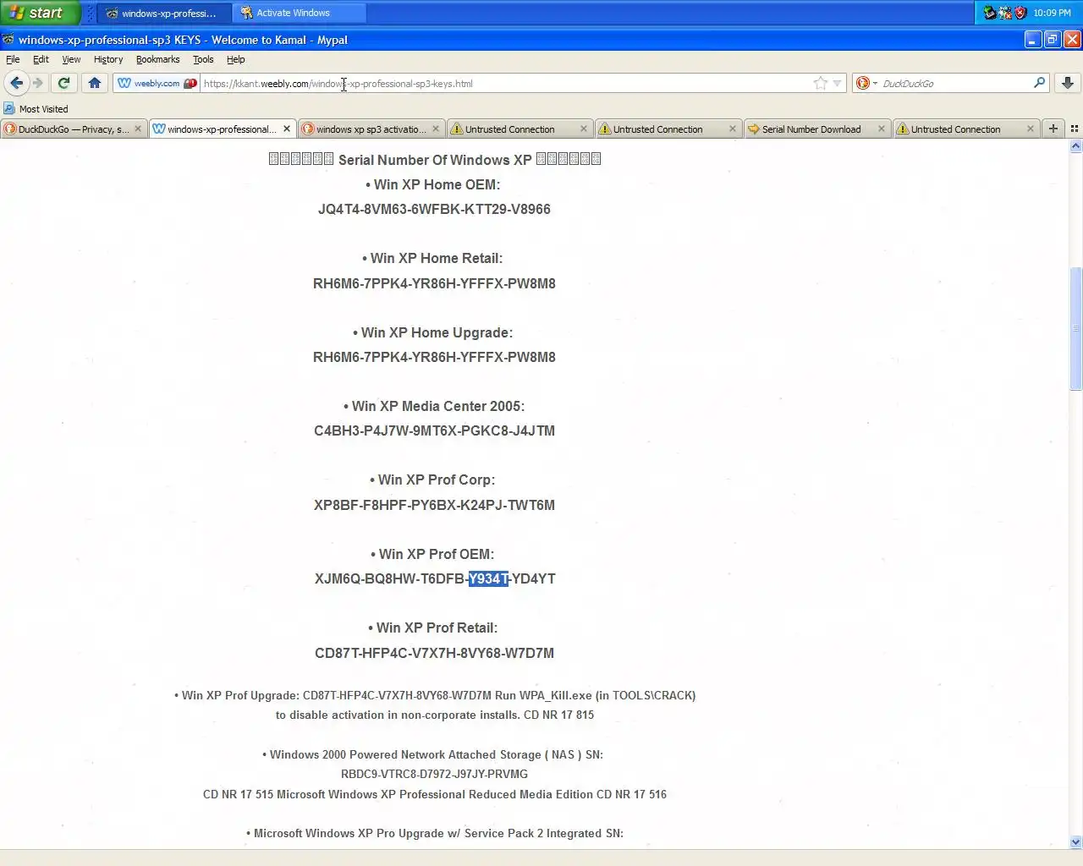
Task: Open the Most Visited bookmarks folder
Action: click(36, 108)
